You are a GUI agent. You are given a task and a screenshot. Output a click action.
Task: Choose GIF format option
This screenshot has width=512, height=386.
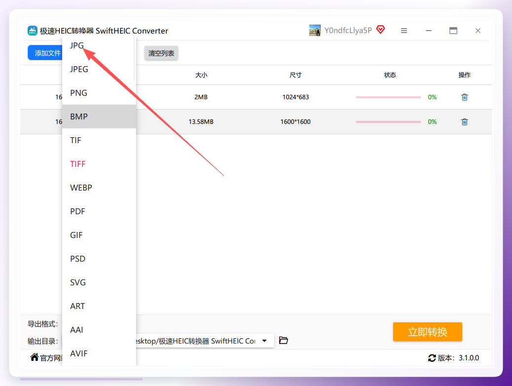click(x=99, y=235)
